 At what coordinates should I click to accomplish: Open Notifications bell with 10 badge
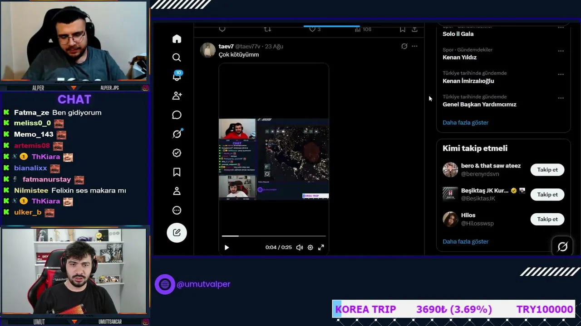[177, 76]
